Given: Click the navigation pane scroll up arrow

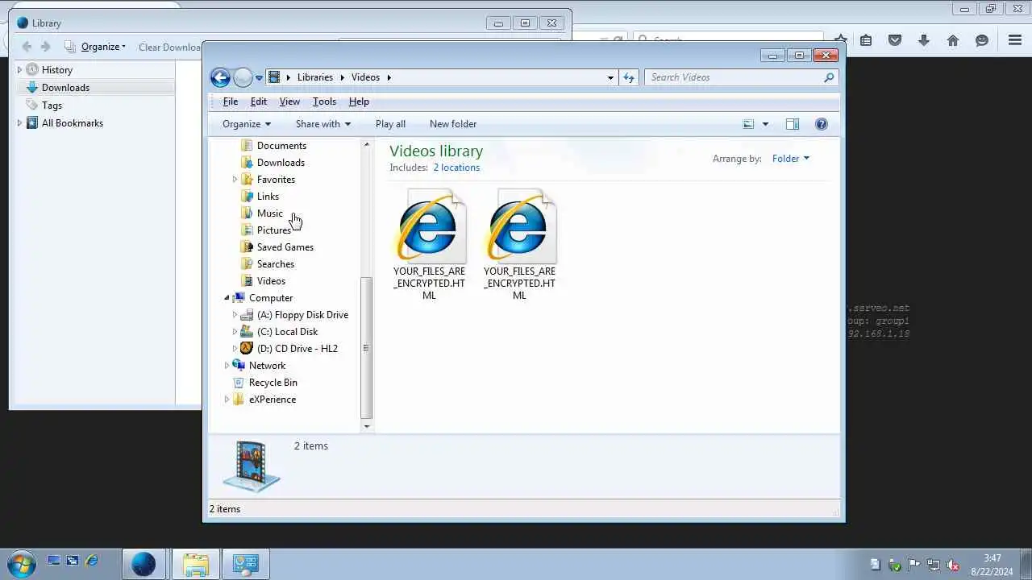Looking at the screenshot, I should (x=367, y=145).
